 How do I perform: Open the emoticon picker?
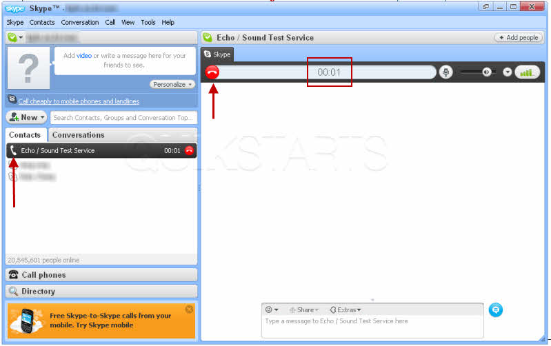tap(272, 310)
